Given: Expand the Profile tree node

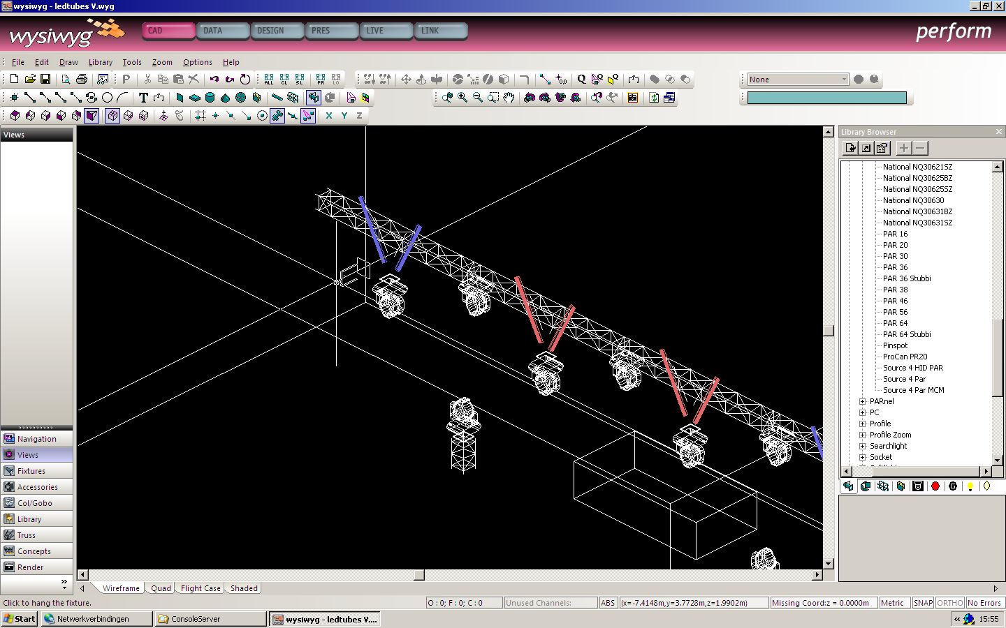Looking at the screenshot, I should 863,424.
